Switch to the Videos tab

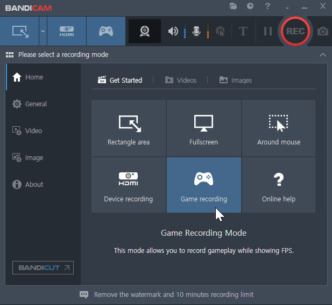point(181,81)
